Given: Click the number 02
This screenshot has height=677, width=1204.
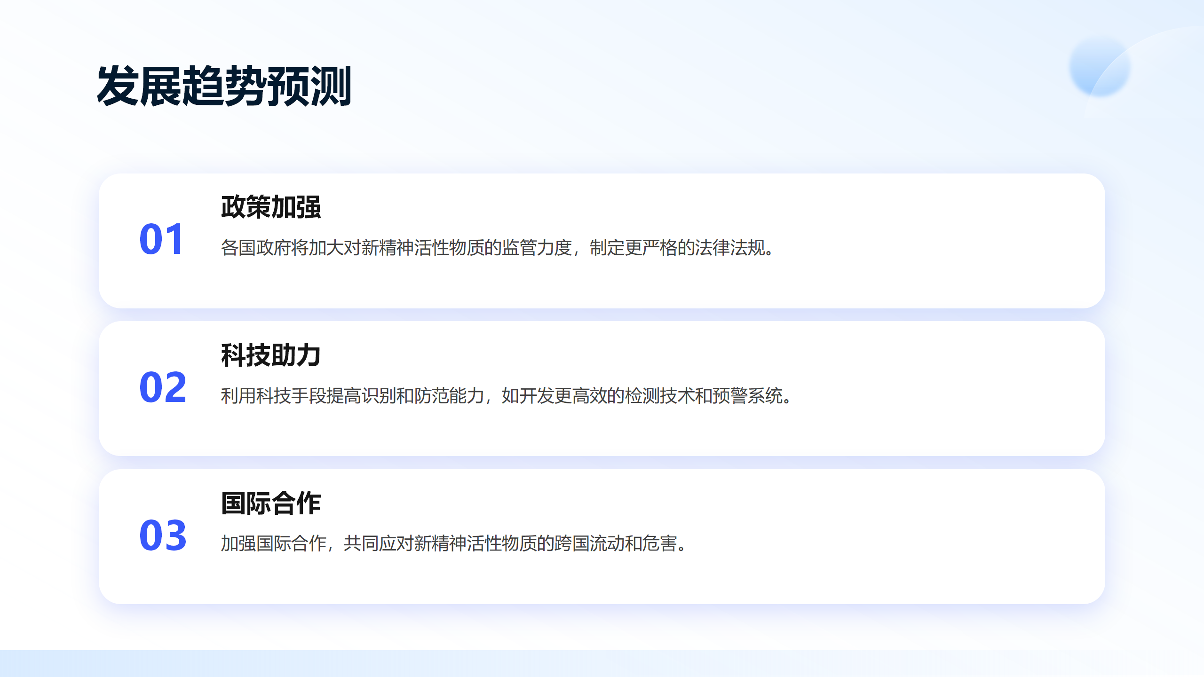Looking at the screenshot, I should coord(163,387).
